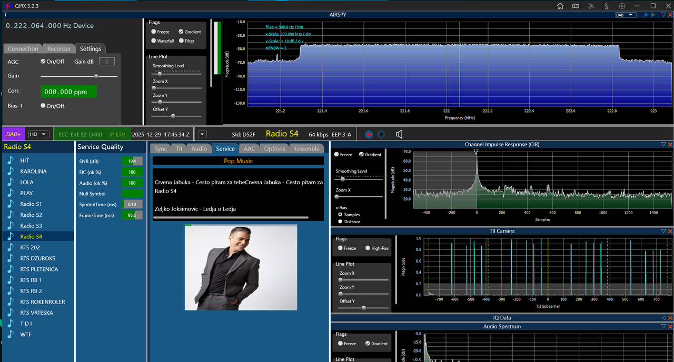Expand the IQ Data panel arrow
This screenshot has width=674, height=362.
663,318
